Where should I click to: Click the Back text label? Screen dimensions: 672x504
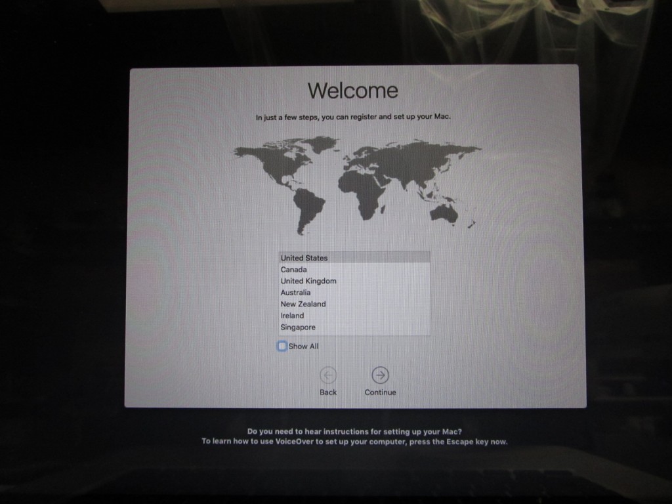click(x=328, y=392)
